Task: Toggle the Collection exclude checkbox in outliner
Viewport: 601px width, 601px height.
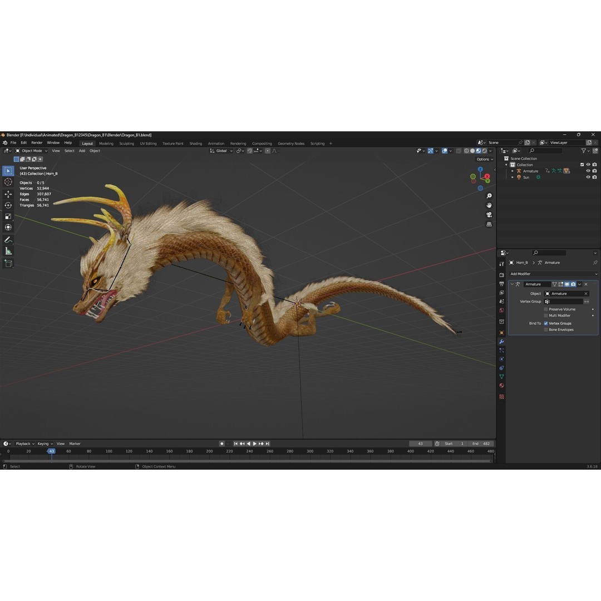Action: [x=582, y=165]
